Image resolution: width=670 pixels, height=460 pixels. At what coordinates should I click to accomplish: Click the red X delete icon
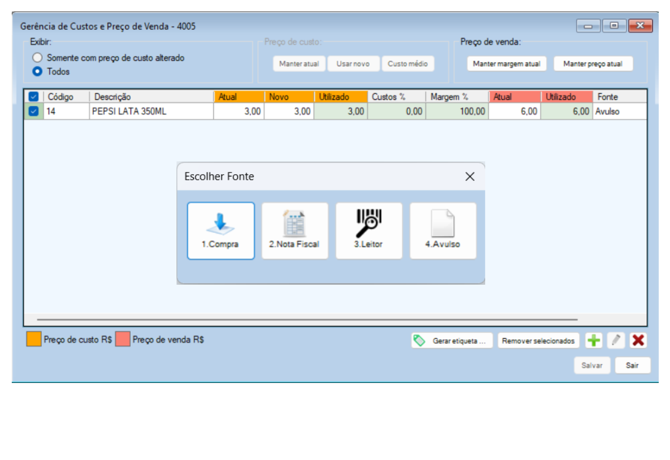tap(638, 341)
